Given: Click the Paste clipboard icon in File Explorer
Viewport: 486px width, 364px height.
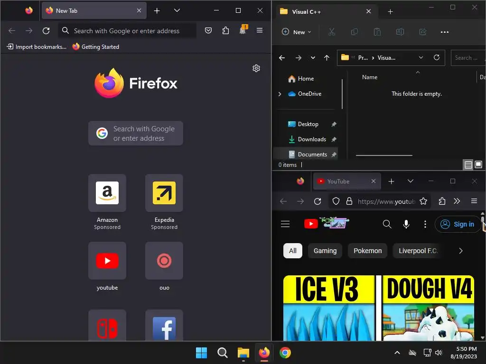Looking at the screenshot, I should point(377,32).
